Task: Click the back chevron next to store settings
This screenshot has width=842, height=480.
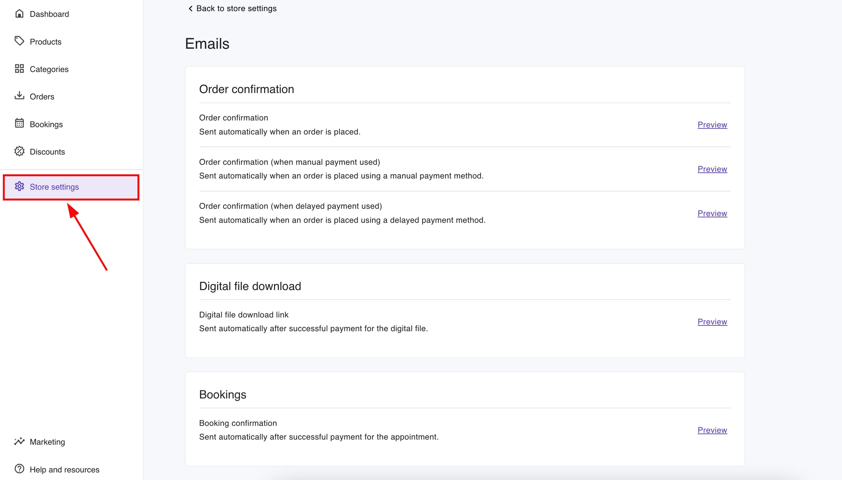Action: [190, 8]
